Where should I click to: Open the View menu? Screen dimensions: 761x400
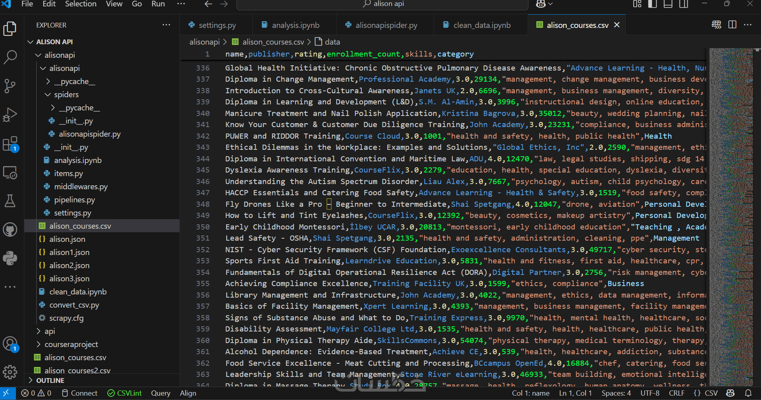coord(114,4)
